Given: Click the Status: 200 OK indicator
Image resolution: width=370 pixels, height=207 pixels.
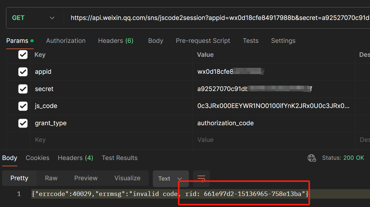Looking at the screenshot, I should [x=343, y=158].
